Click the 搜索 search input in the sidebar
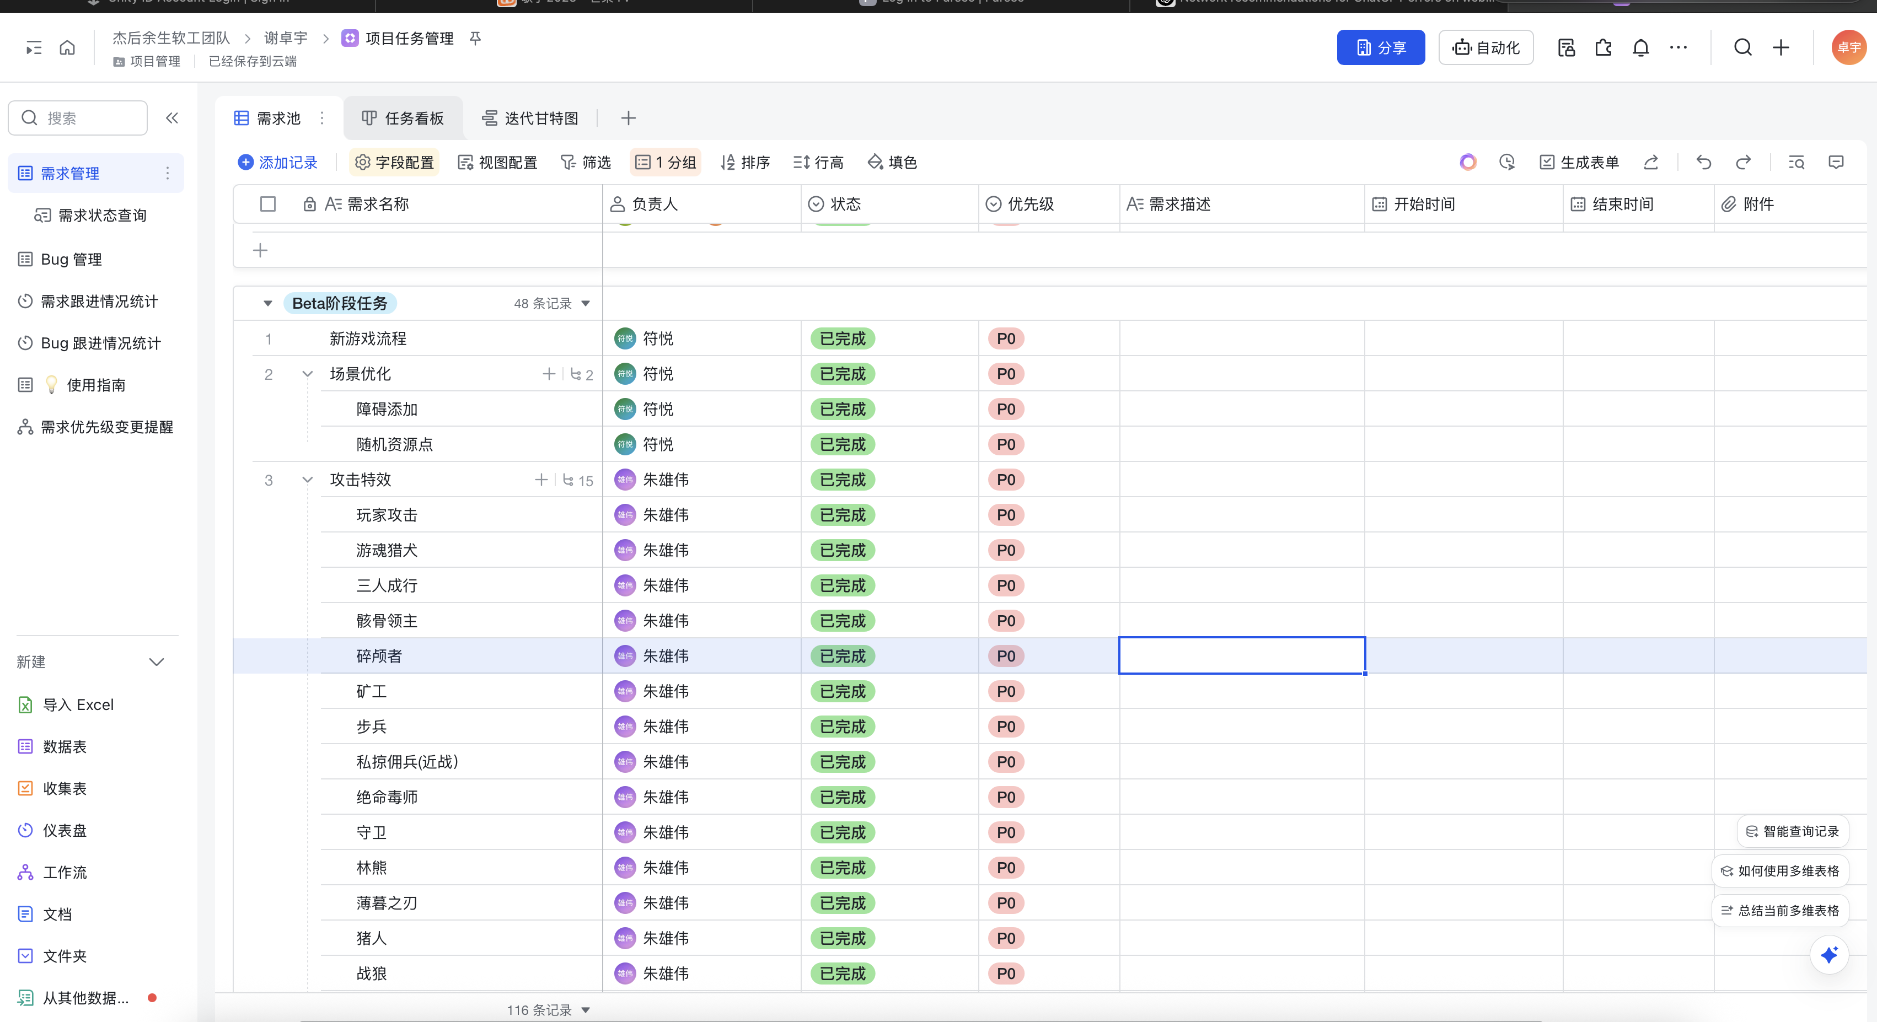This screenshot has height=1022, width=1877. pyautogui.click(x=77, y=117)
